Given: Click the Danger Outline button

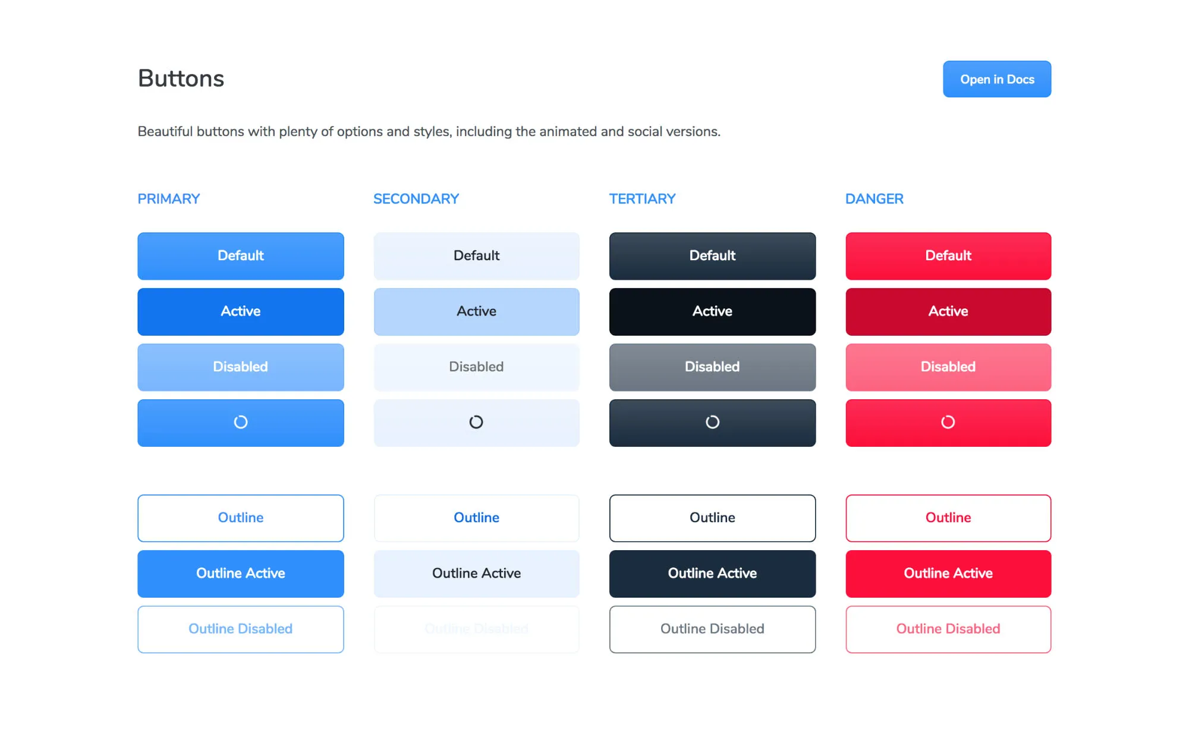Looking at the screenshot, I should point(948,518).
